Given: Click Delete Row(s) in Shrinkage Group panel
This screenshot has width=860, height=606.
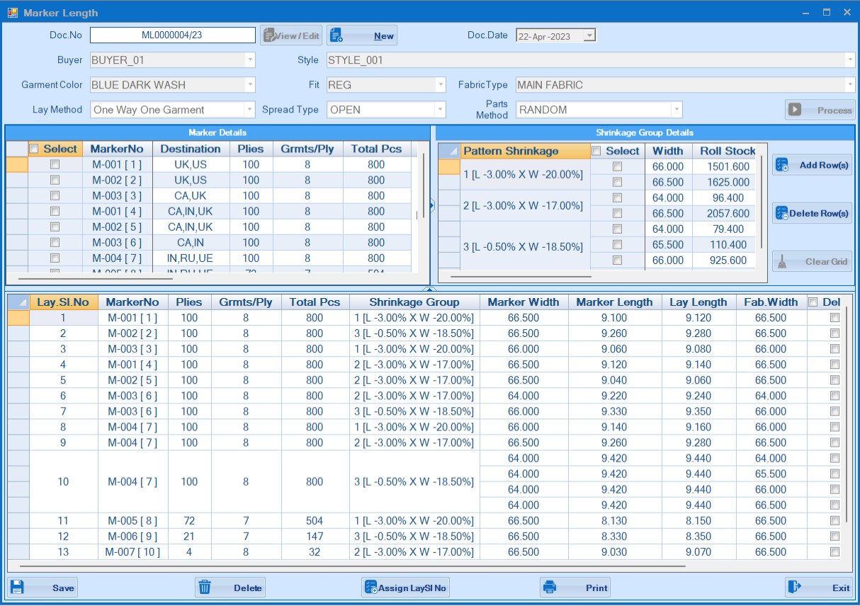Looking at the screenshot, I should tap(812, 213).
